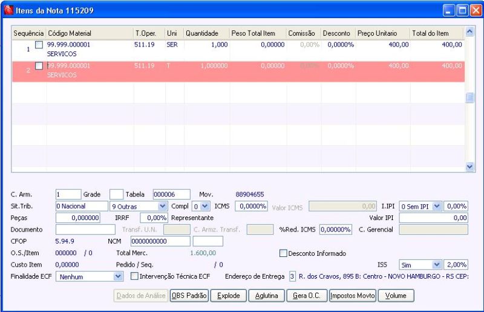Click the C. Arm. input field
This screenshot has height=312, width=484.
(68, 195)
